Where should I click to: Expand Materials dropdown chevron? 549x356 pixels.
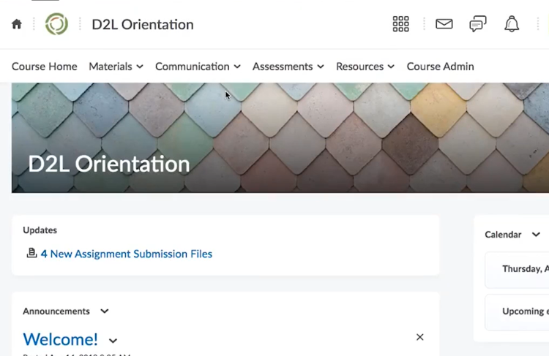(140, 67)
